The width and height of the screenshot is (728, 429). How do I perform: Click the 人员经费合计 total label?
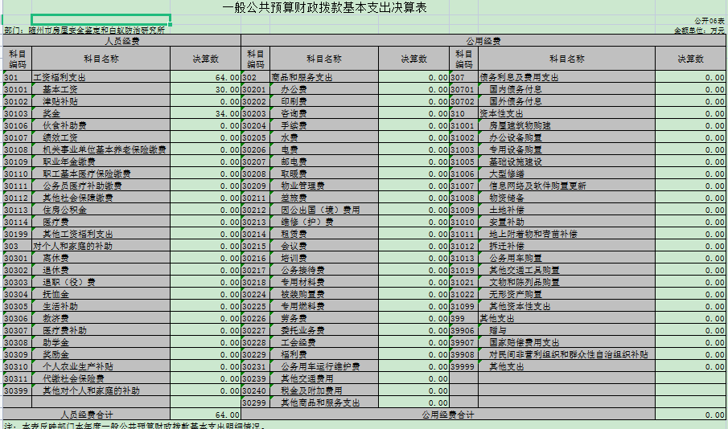click(85, 415)
